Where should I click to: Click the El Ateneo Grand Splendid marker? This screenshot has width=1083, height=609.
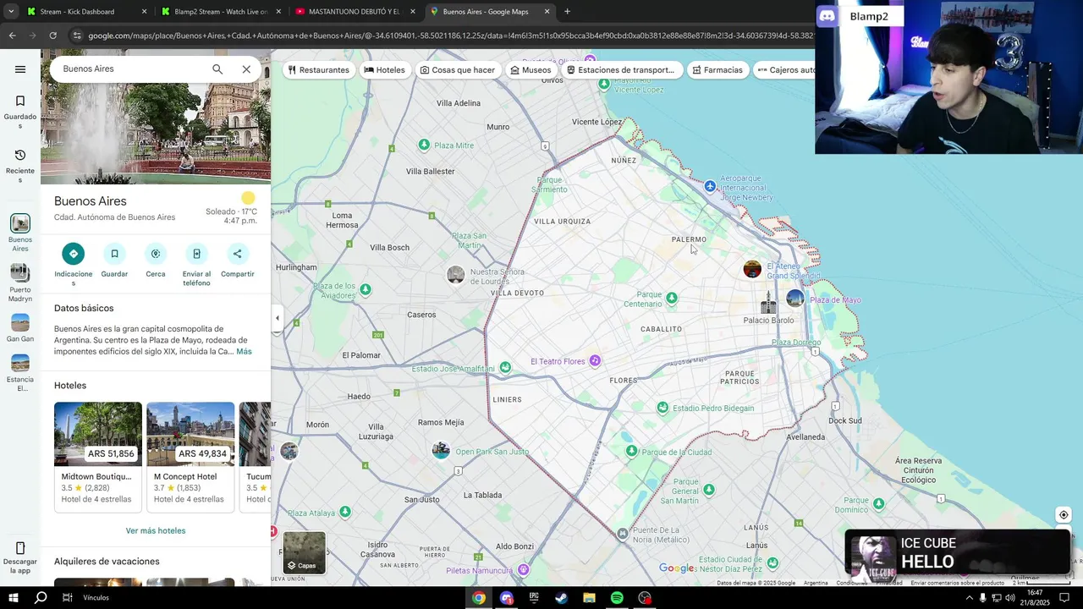[x=752, y=269]
